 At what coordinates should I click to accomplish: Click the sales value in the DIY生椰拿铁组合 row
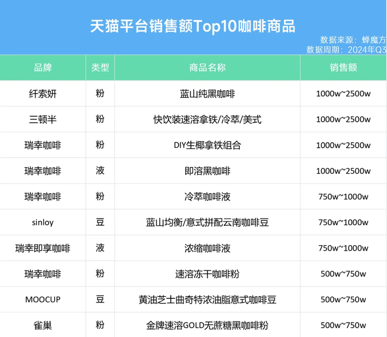tap(343, 146)
